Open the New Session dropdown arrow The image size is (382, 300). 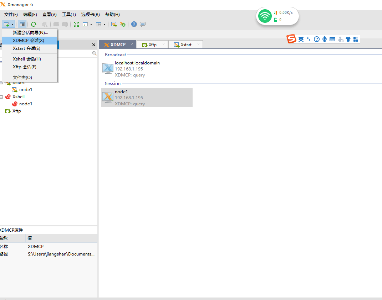tap(12, 24)
